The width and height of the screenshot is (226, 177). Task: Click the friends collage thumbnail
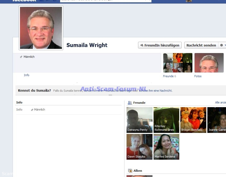[x=178, y=63]
